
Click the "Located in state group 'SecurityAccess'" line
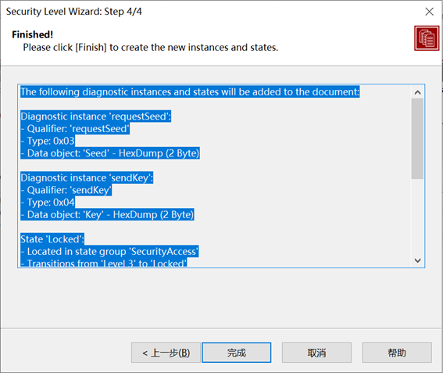tap(109, 251)
